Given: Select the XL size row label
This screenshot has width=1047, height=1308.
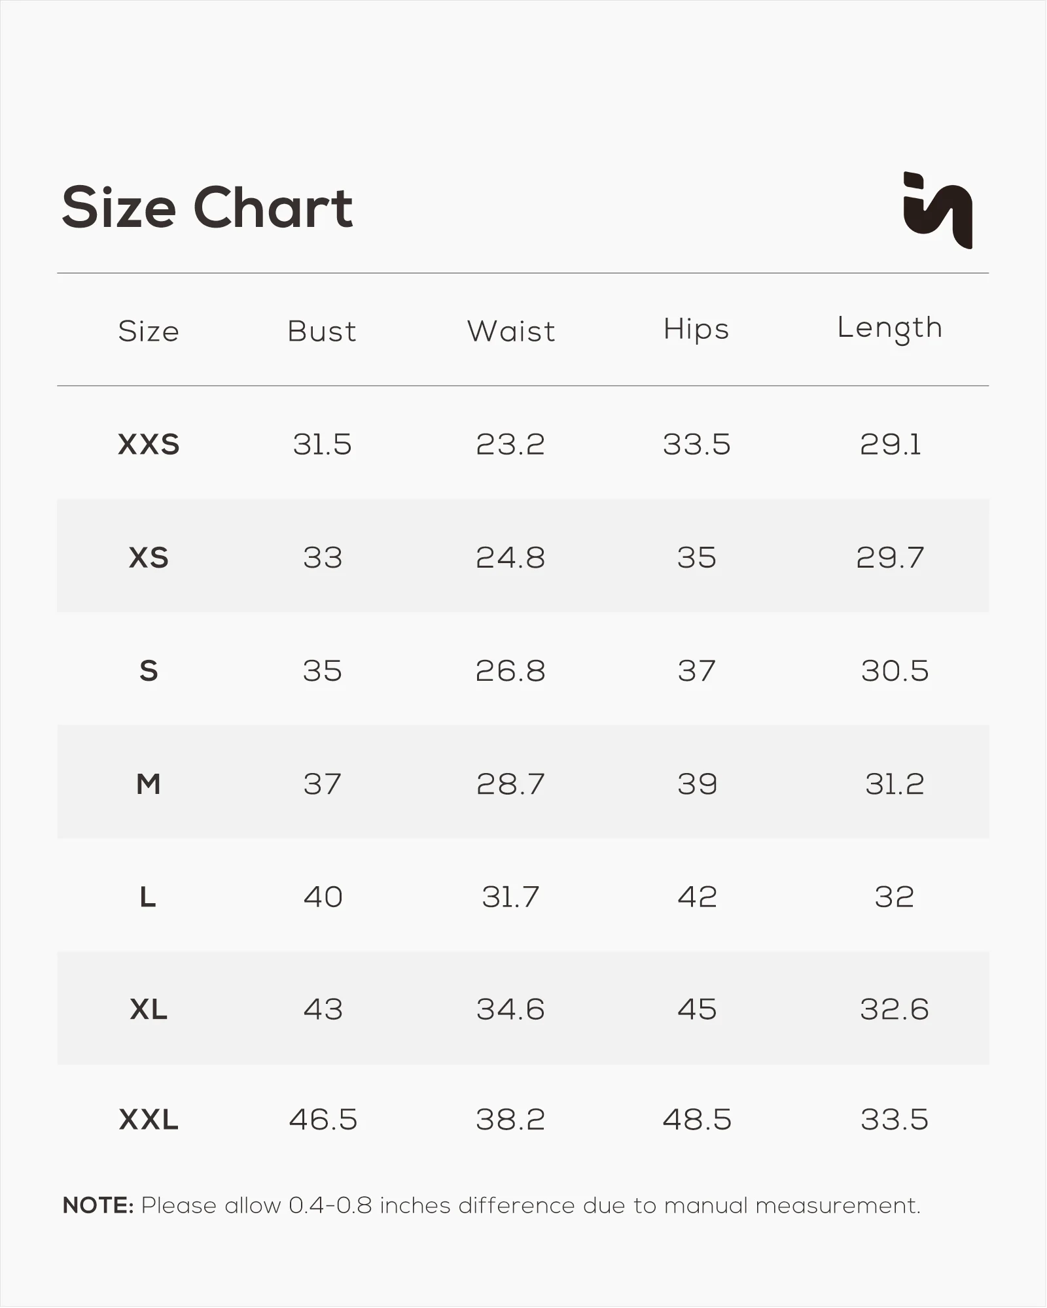Looking at the screenshot, I should point(149,1010).
